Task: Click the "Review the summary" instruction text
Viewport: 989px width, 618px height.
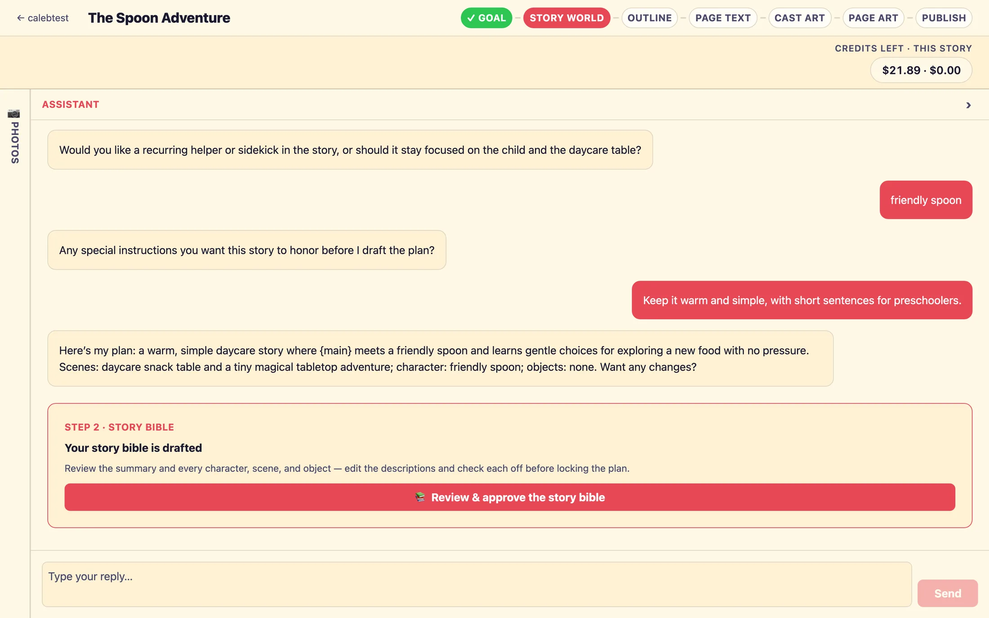Action: 347,468
